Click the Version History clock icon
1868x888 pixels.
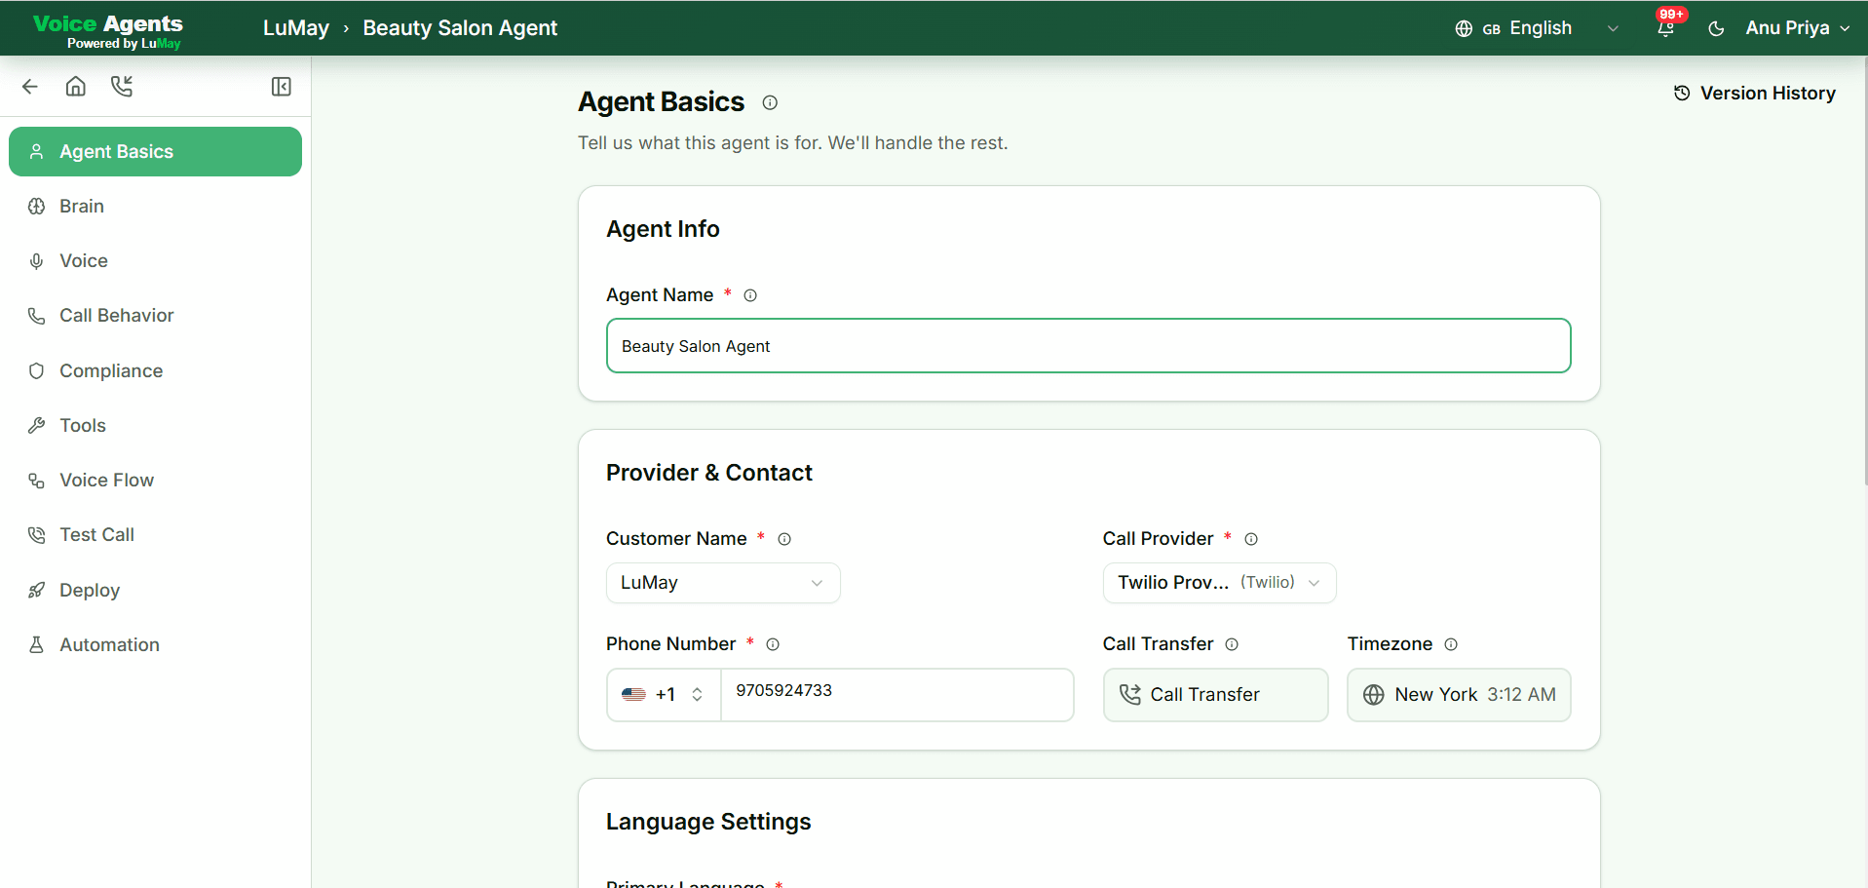[1682, 93]
